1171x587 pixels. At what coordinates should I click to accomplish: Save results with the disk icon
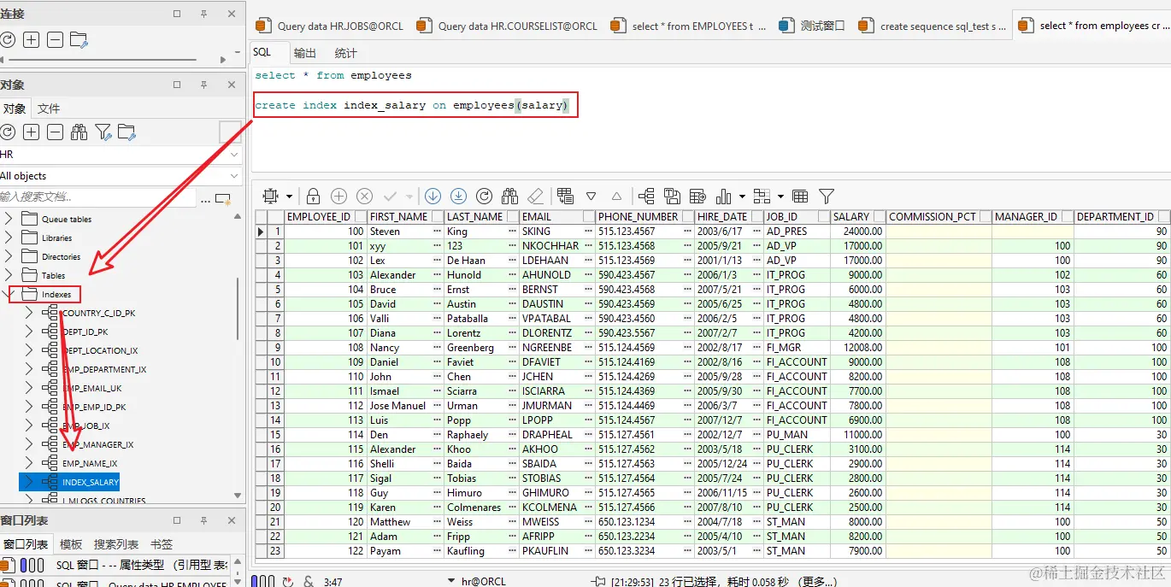672,196
